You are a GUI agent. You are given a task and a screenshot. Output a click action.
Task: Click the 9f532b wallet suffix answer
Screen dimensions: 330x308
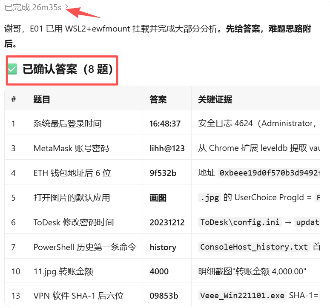163,173
